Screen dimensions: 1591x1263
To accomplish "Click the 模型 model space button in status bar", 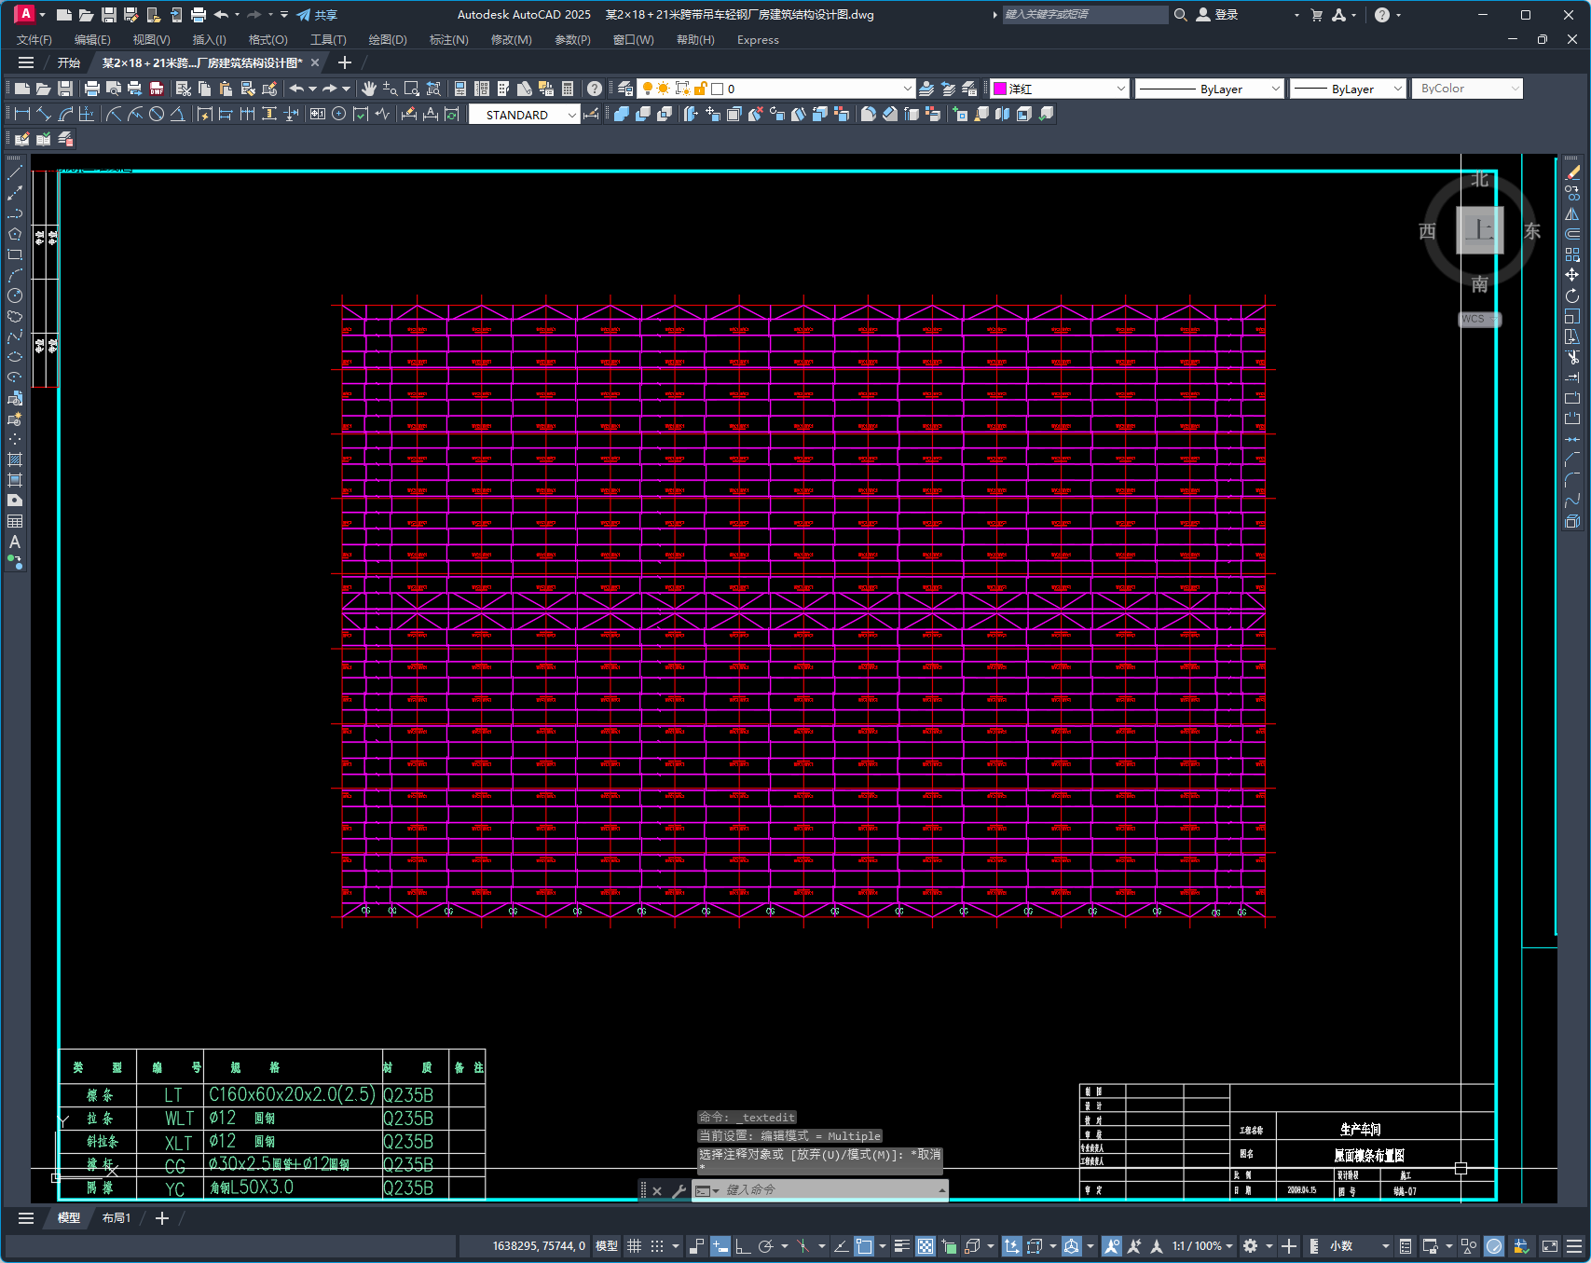I will coord(607,1246).
